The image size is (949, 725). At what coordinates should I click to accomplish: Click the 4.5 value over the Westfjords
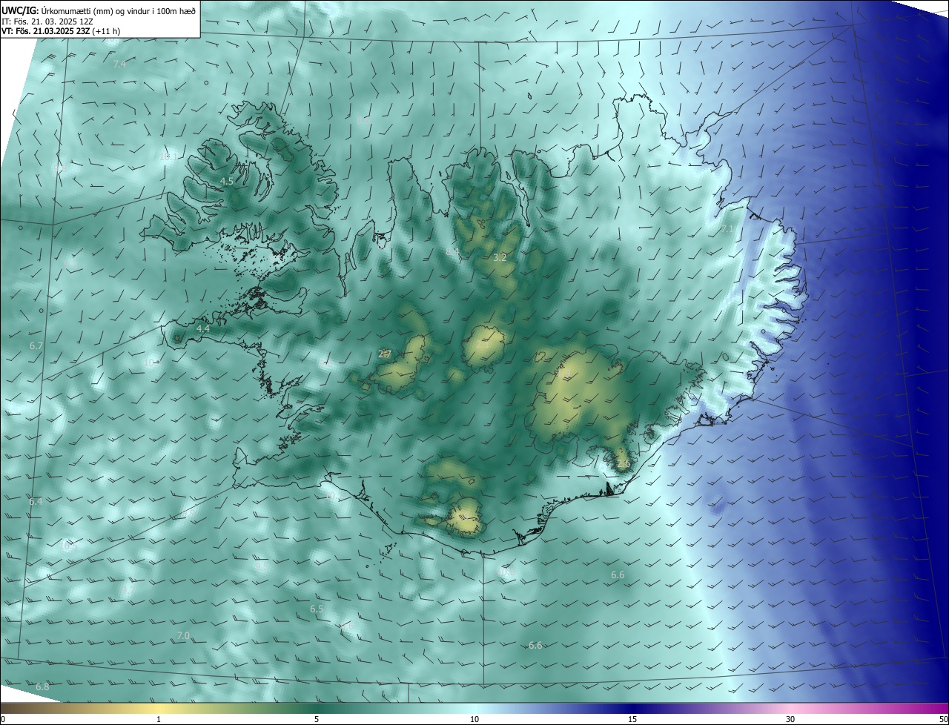click(227, 181)
